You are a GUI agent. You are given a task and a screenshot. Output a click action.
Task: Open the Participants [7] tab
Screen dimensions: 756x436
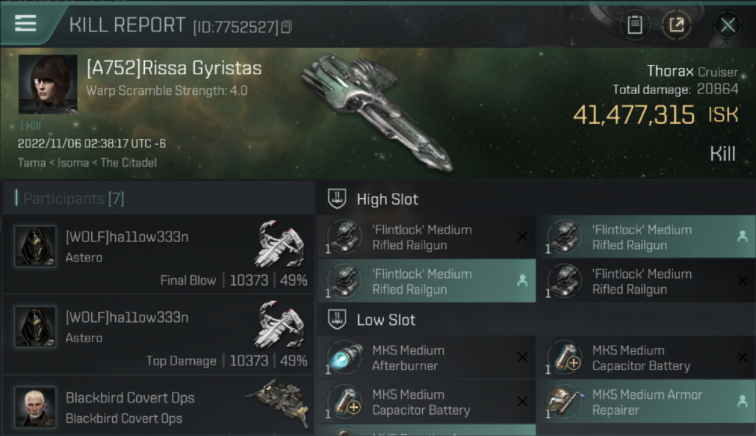[73, 199]
